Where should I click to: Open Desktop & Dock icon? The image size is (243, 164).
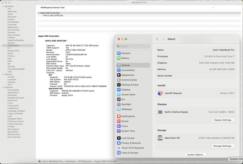[x=119, y=85]
